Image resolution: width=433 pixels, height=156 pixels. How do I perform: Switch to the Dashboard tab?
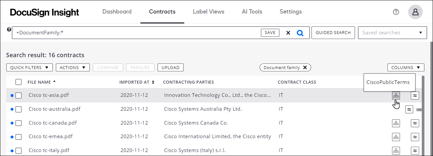(x=117, y=12)
